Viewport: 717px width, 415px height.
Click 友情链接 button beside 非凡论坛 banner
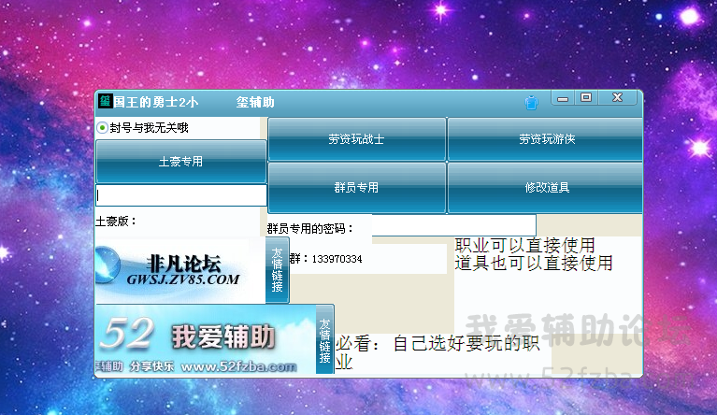coord(278,270)
